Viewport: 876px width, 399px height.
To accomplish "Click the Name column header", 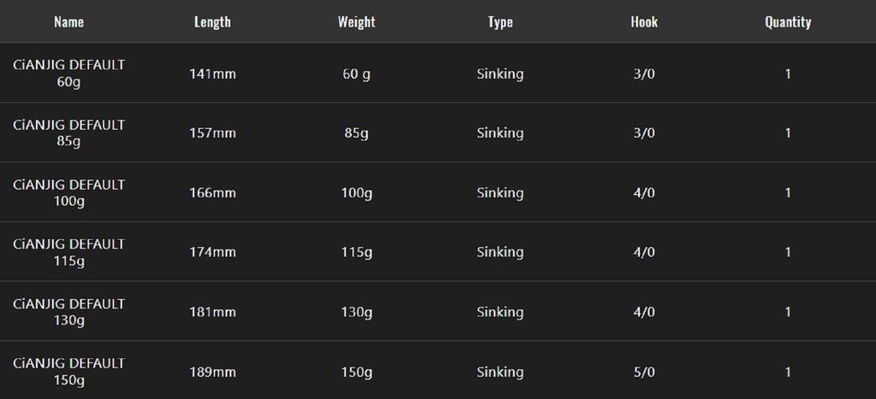I will coord(68,22).
